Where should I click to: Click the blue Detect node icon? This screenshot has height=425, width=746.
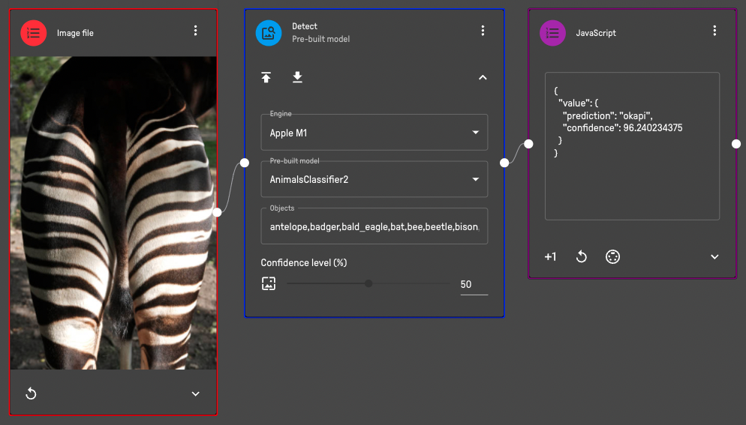(269, 33)
